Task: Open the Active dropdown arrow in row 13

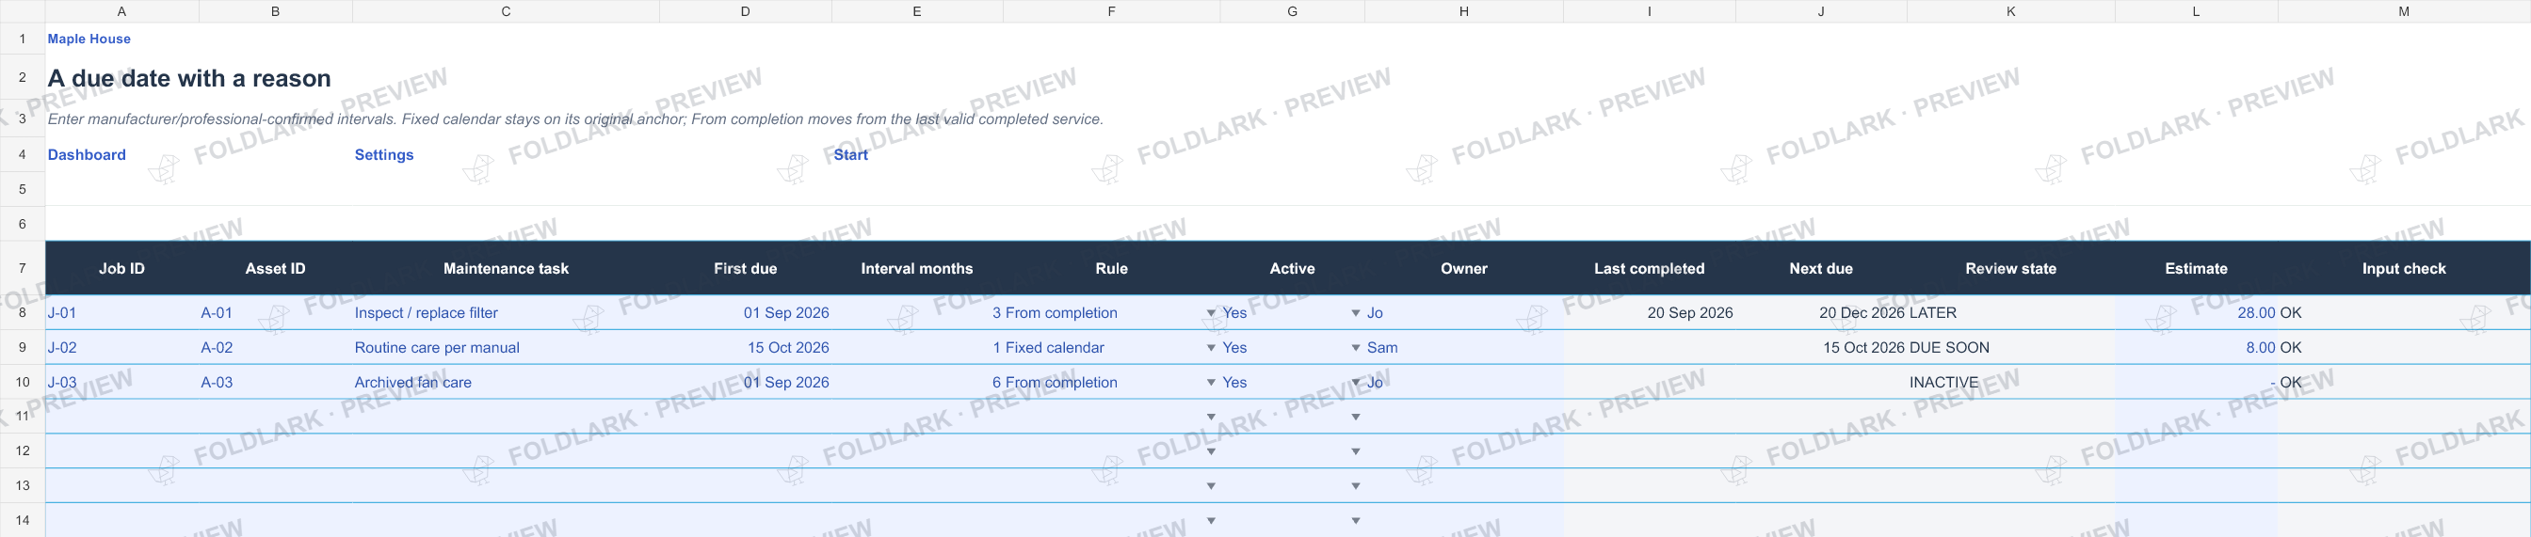Action: coord(1356,485)
